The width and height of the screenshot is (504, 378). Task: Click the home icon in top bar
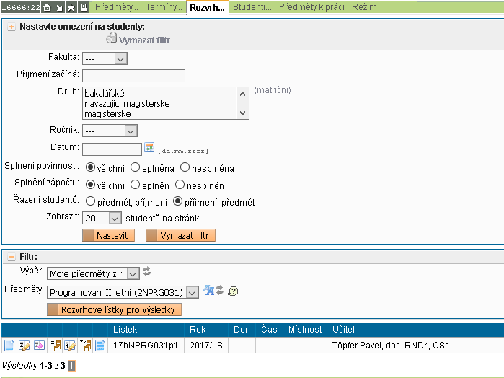(x=48, y=7)
